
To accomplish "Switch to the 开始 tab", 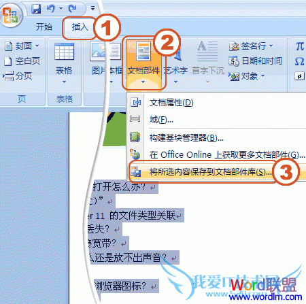I will tap(44, 27).
